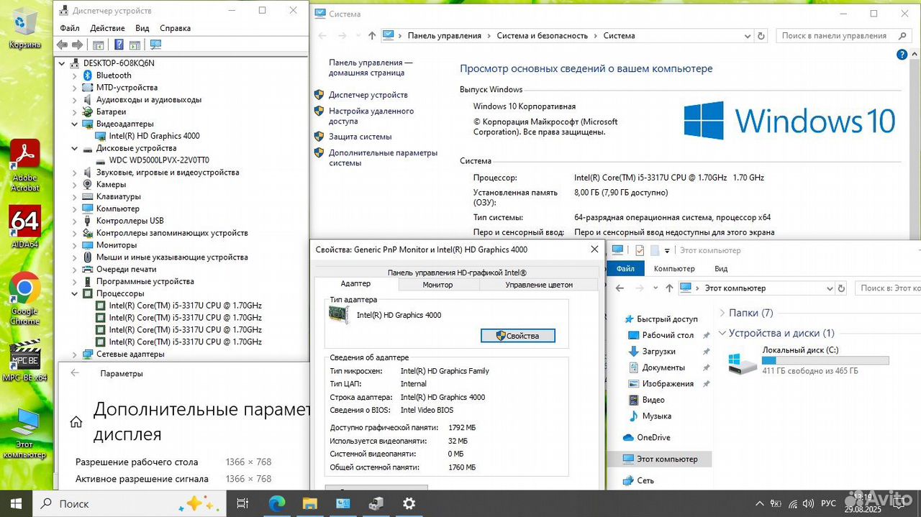Viewport: 921px width, 517px height.
Task: Click the Wi-Fi network icon in the tray
Action: (792, 503)
